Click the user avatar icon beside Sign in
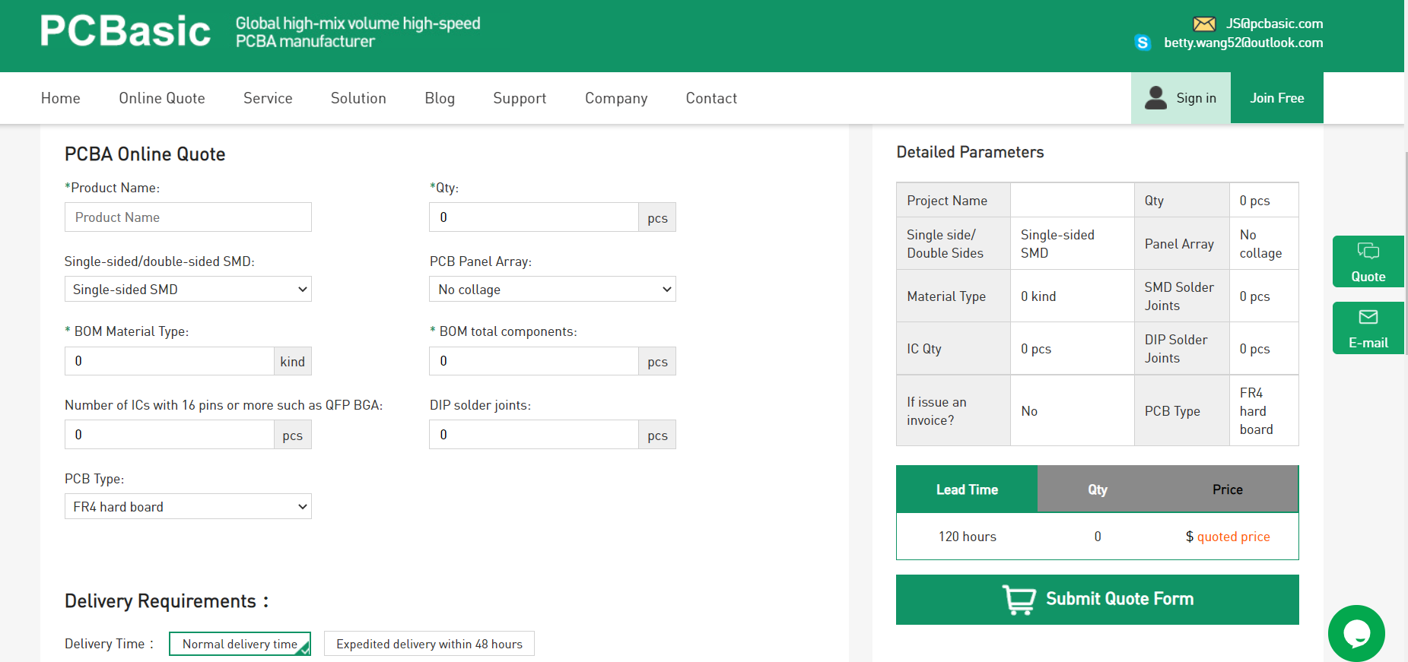1408x662 pixels. [x=1155, y=97]
